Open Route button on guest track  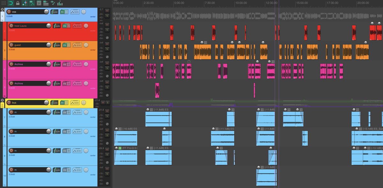57,45
